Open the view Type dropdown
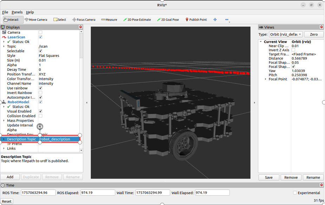 pyautogui.click(x=285, y=34)
